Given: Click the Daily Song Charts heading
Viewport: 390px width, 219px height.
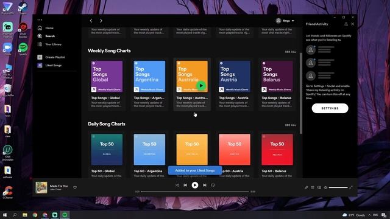Looking at the screenshot, I should pos(107,124).
